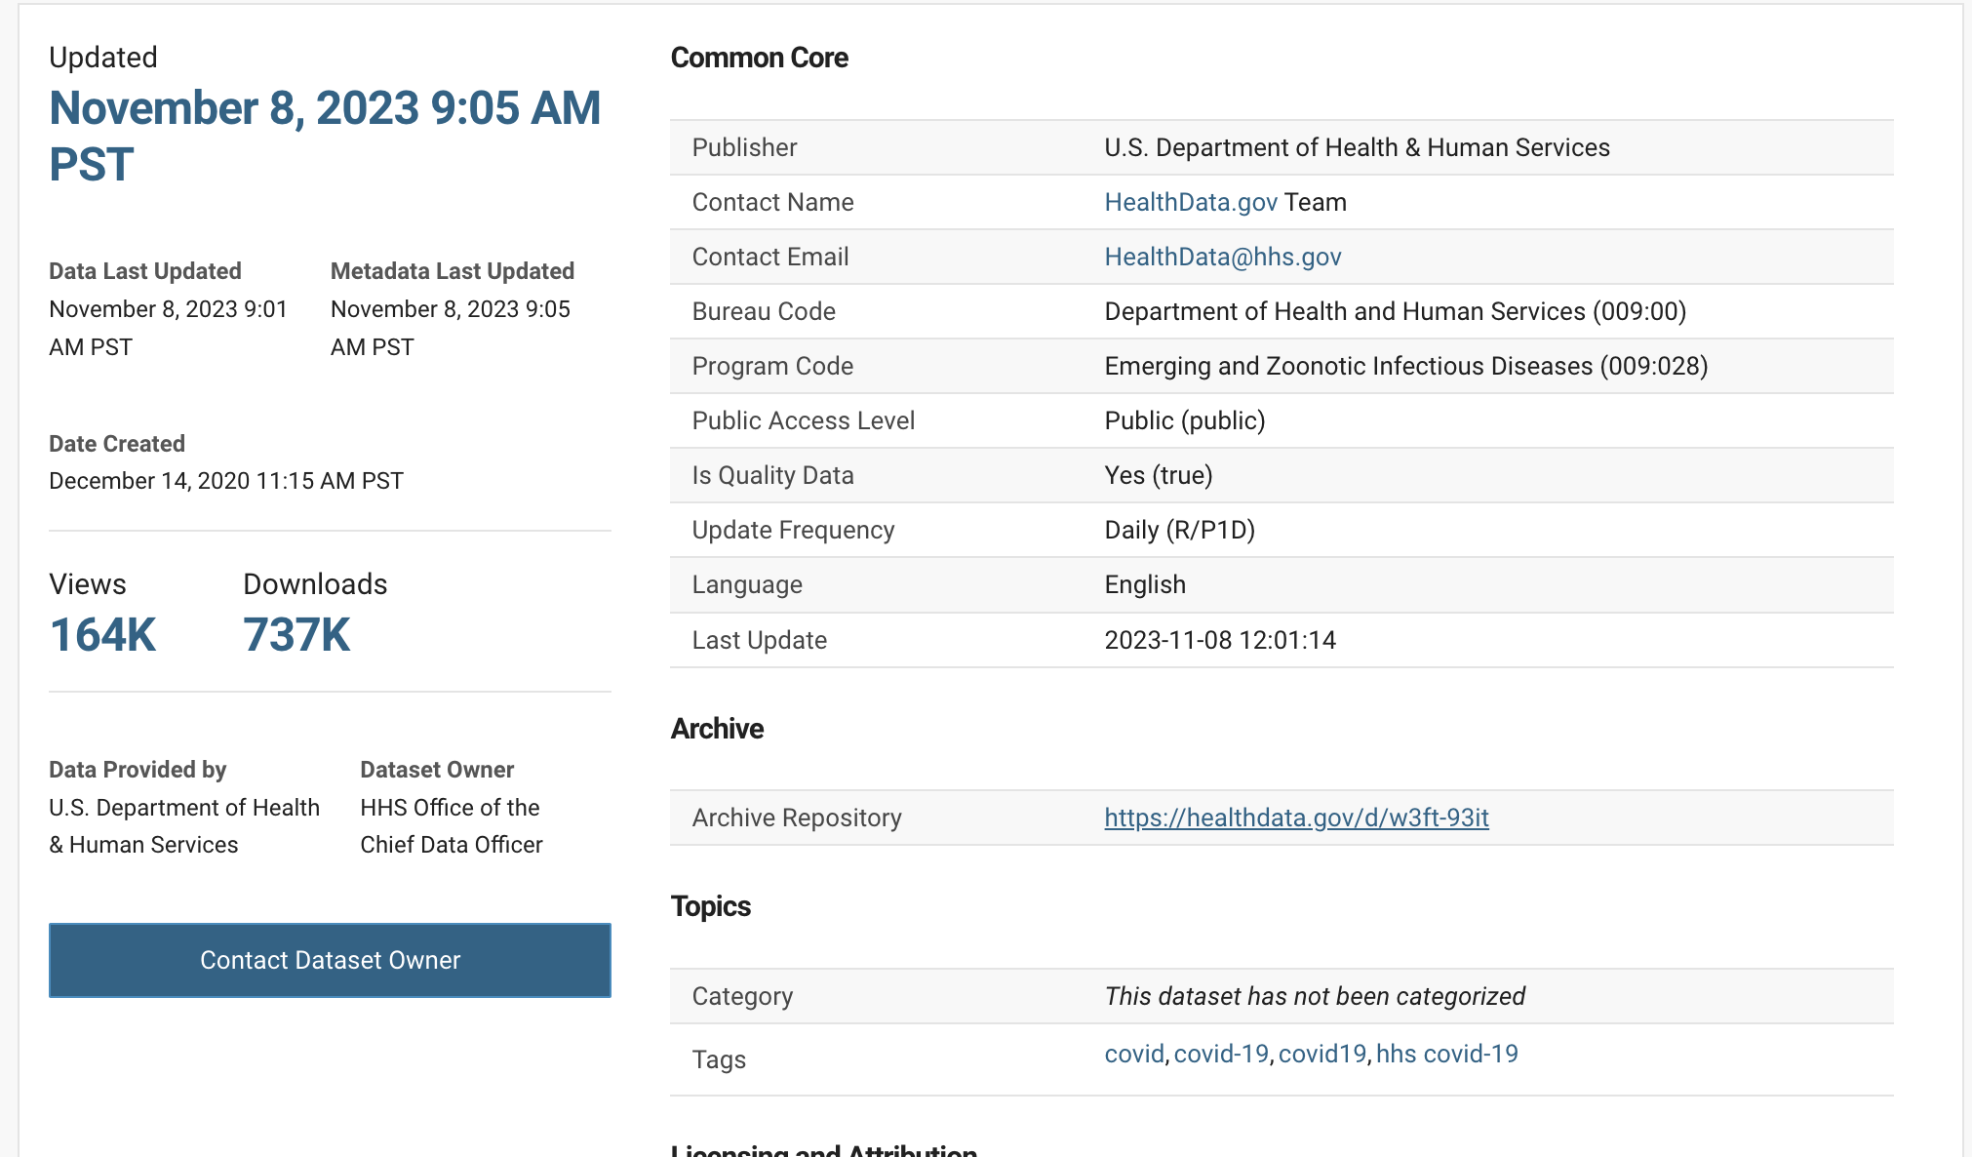Click the 164K views count

coord(102,635)
